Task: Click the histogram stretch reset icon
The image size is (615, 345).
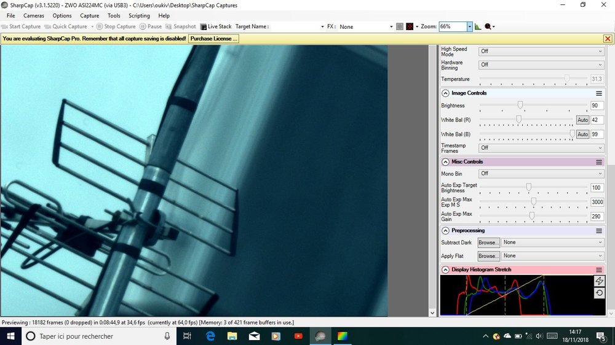Action: coord(599,293)
